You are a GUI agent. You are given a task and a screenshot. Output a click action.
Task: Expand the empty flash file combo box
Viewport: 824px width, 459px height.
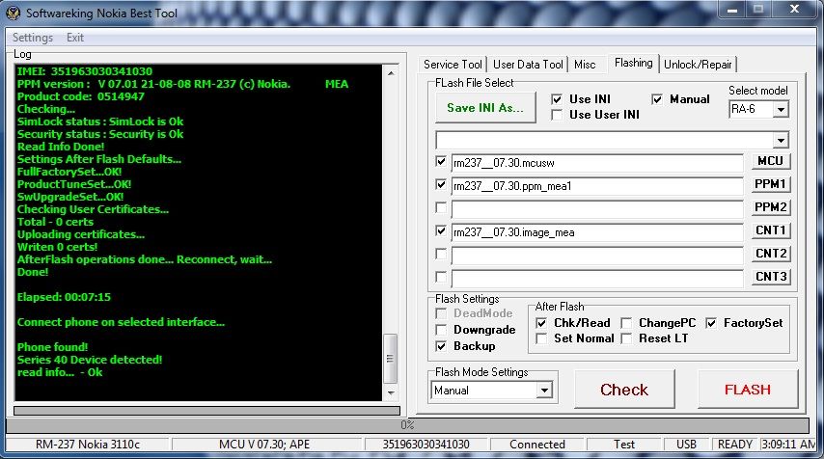(x=781, y=140)
